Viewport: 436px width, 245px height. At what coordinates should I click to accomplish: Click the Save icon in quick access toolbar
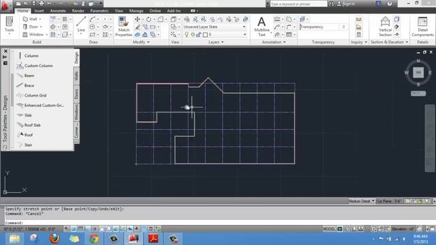point(33,3)
